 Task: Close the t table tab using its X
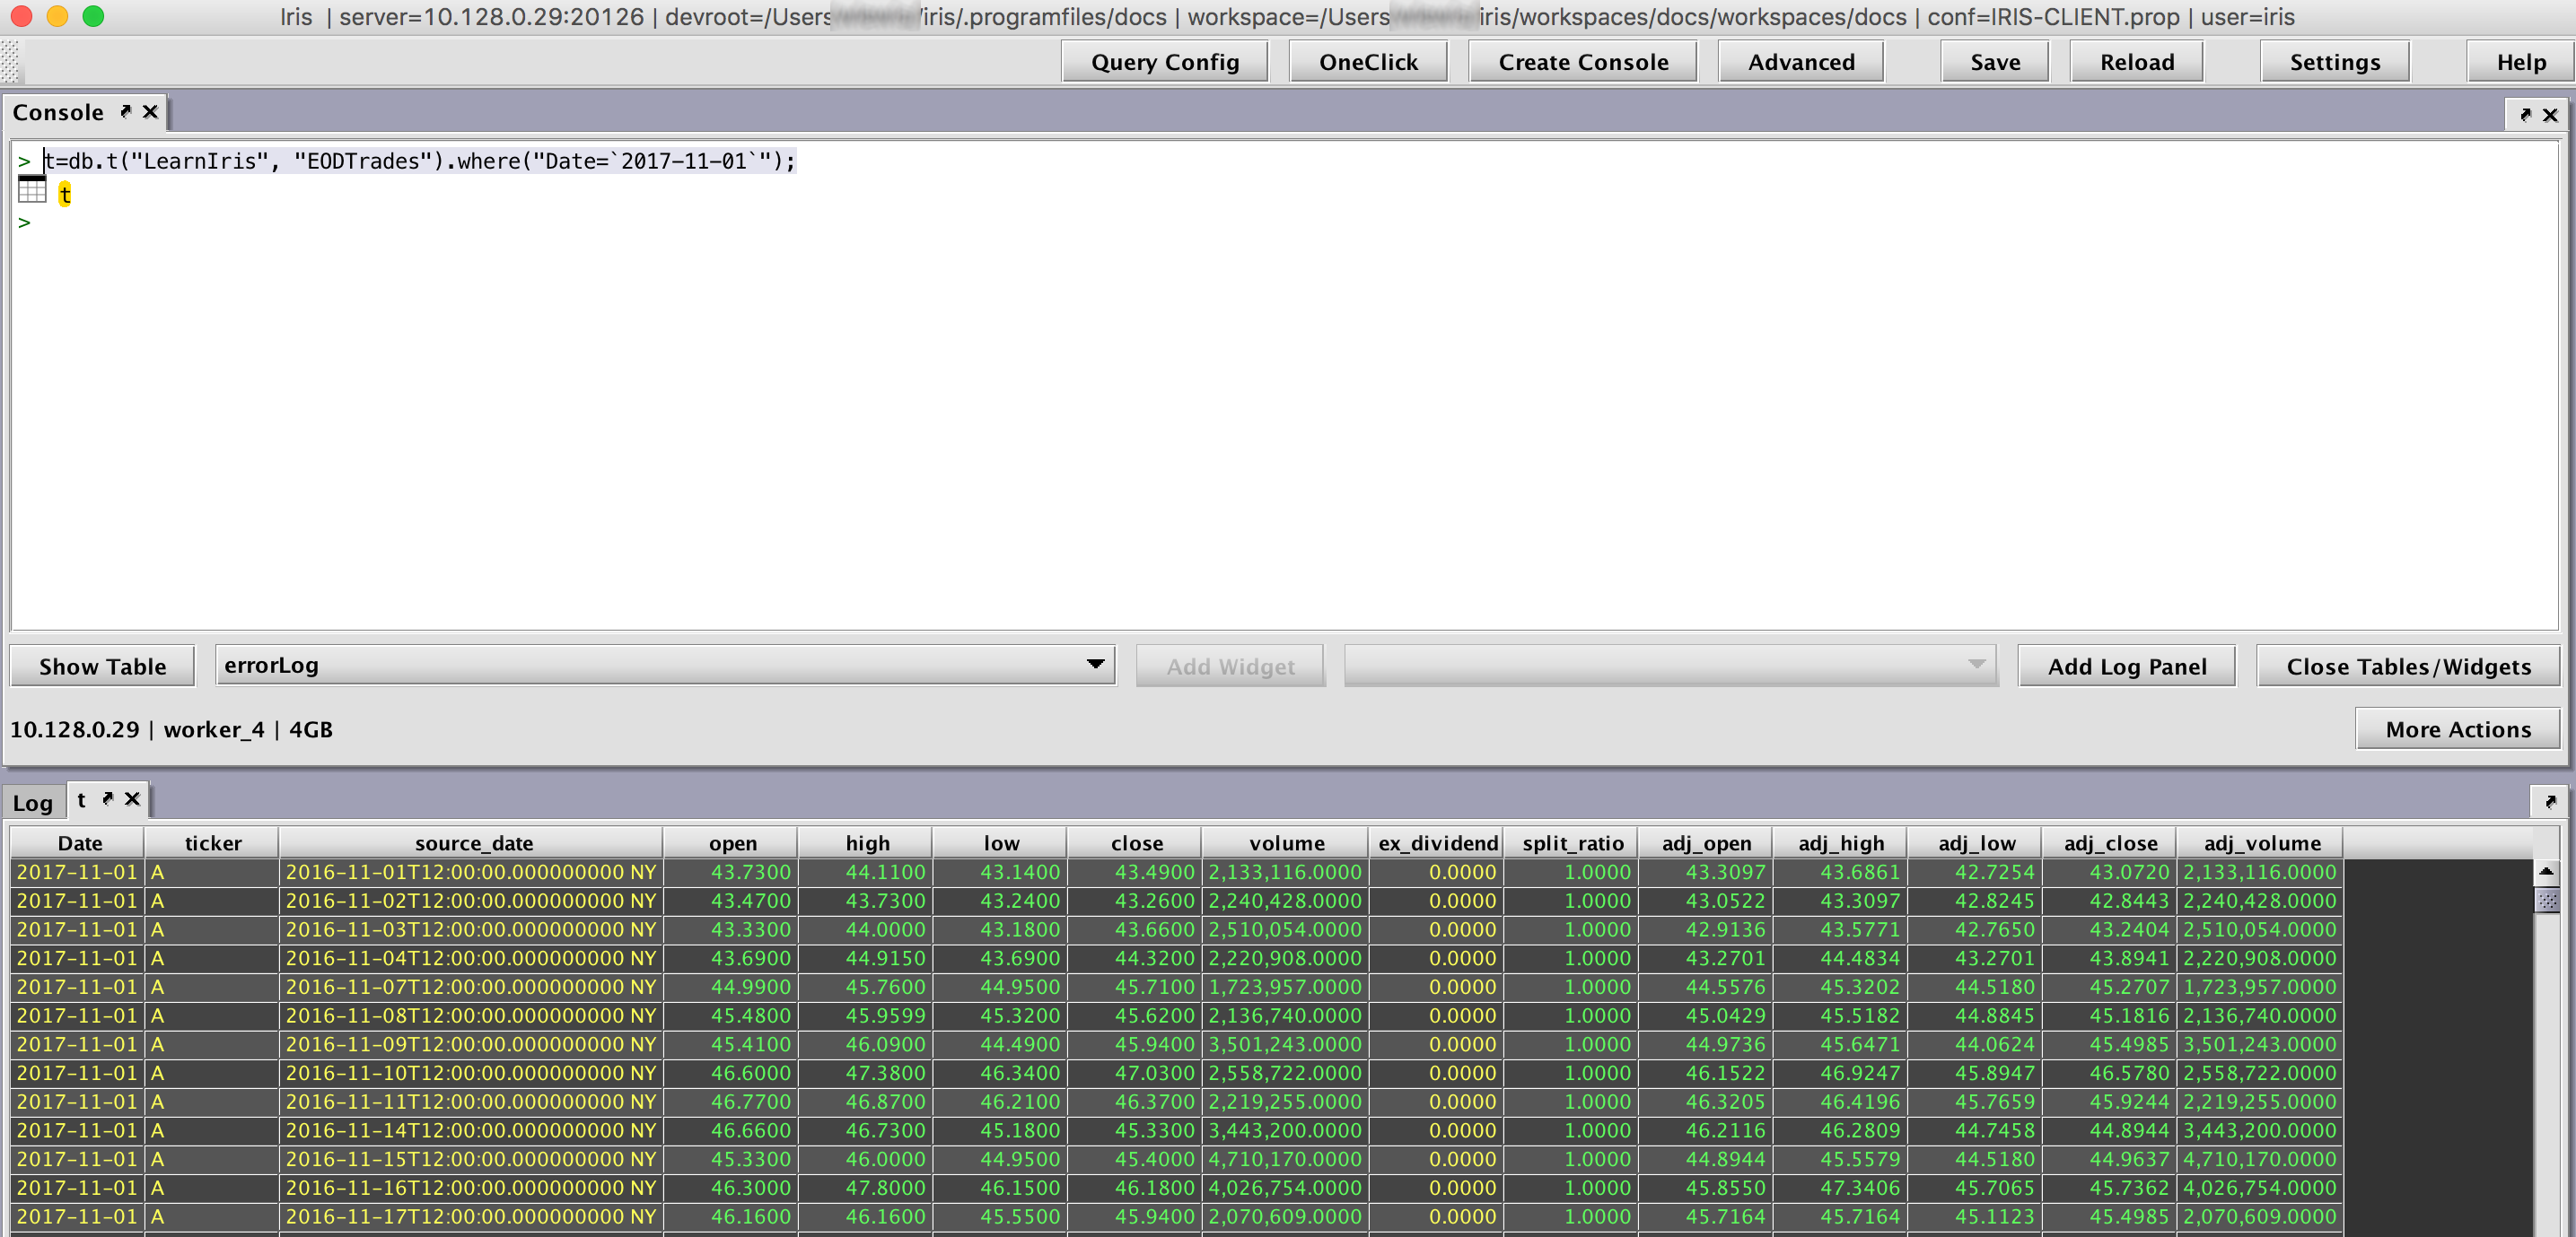(x=132, y=798)
